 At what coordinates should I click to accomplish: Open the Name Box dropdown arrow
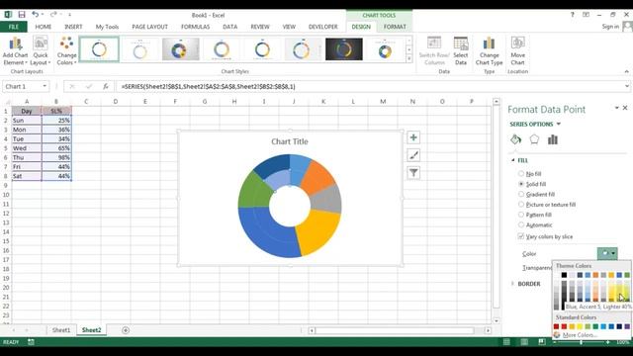click(45, 86)
